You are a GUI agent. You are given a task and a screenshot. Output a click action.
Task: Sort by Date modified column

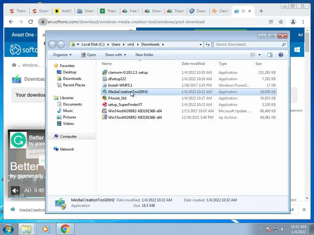click(x=198, y=64)
